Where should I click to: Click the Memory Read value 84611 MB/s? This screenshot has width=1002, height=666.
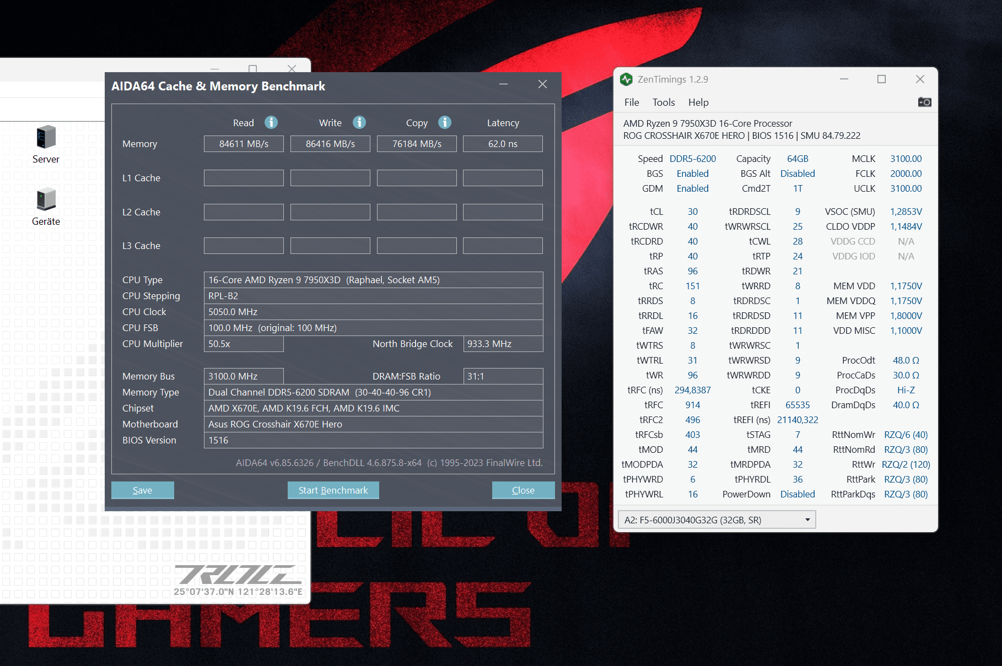click(x=244, y=144)
